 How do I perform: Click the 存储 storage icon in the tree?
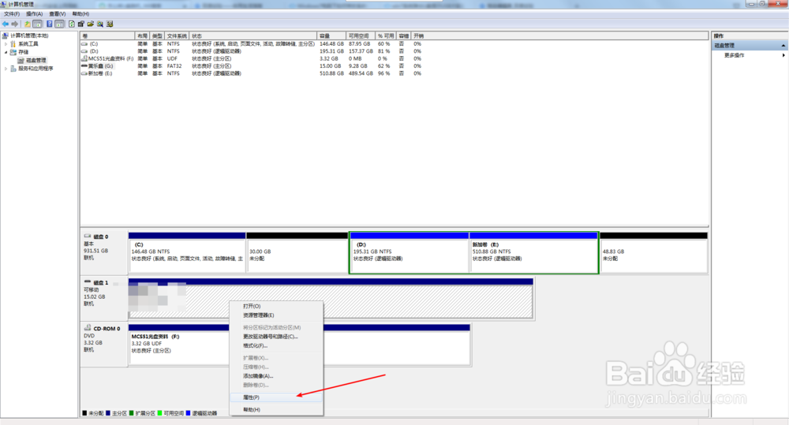13,52
